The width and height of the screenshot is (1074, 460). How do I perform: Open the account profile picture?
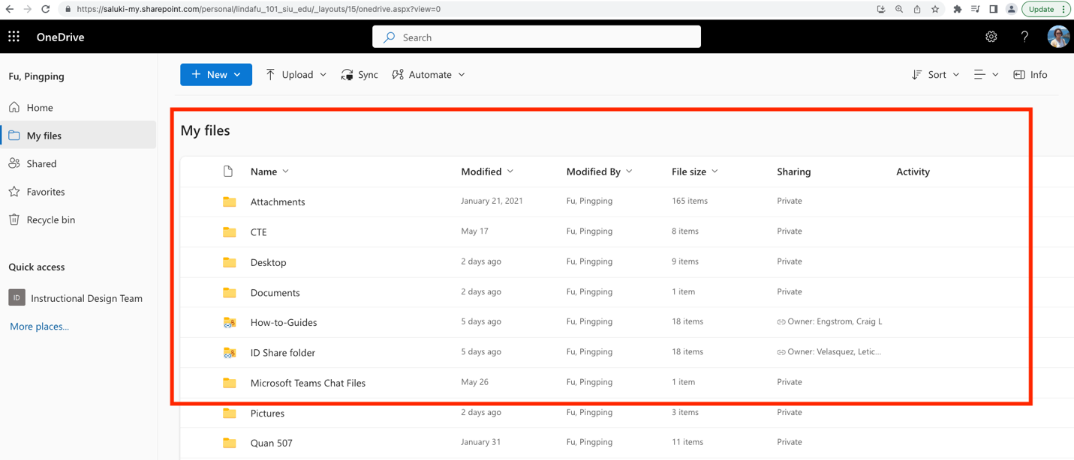[1058, 37]
